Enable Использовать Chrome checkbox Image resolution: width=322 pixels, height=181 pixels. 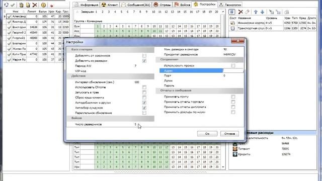coord(144,87)
